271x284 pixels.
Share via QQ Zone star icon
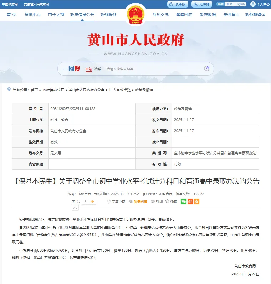pyautogui.click(x=196, y=201)
